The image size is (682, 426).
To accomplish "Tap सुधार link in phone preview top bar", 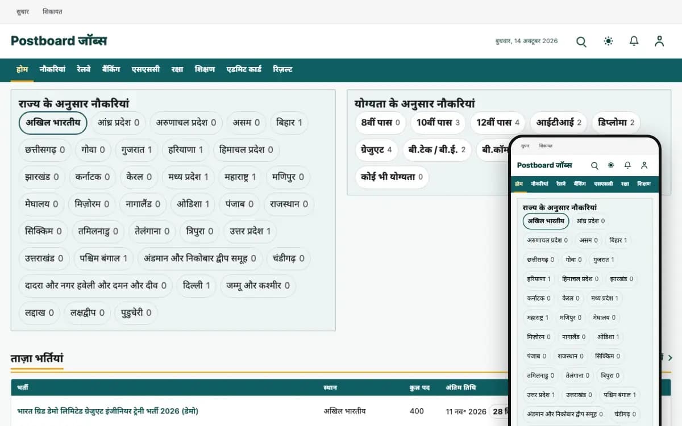I will coord(525,146).
